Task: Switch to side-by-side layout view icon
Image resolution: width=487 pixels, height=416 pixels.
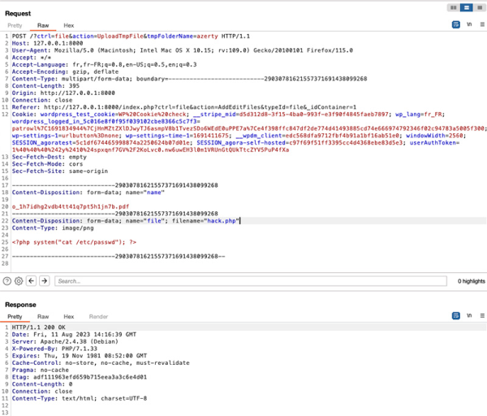Action: [x=454, y=7]
